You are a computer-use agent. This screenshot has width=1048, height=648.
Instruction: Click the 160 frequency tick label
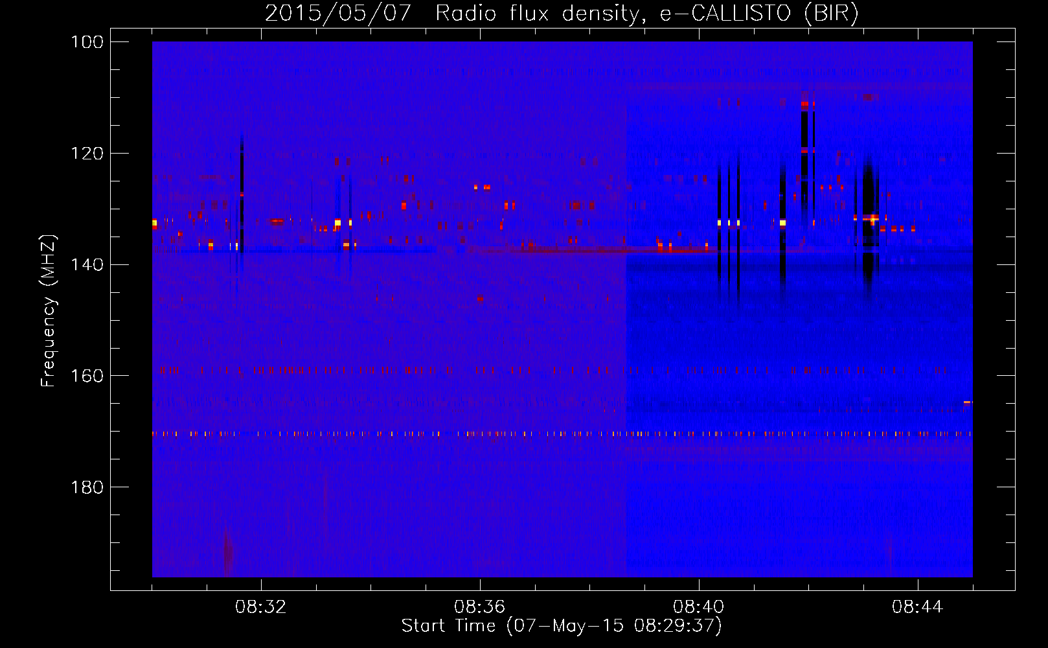(x=87, y=376)
